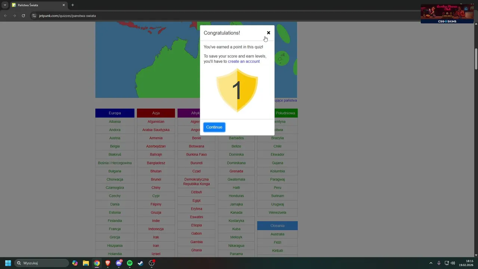This screenshot has width=478, height=269.
Task: Open the app with the notification badge after Steam
Action: click(152, 263)
